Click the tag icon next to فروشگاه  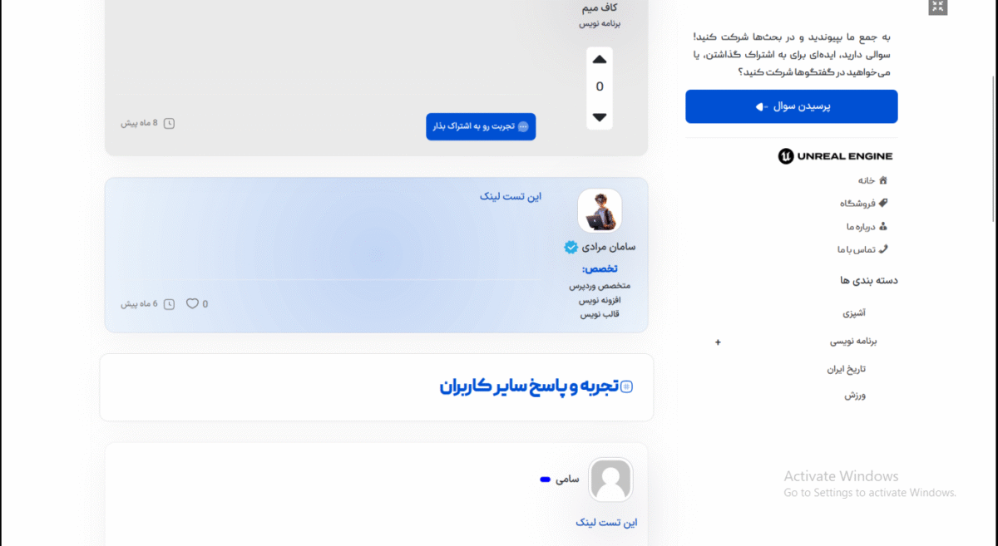pos(883,203)
